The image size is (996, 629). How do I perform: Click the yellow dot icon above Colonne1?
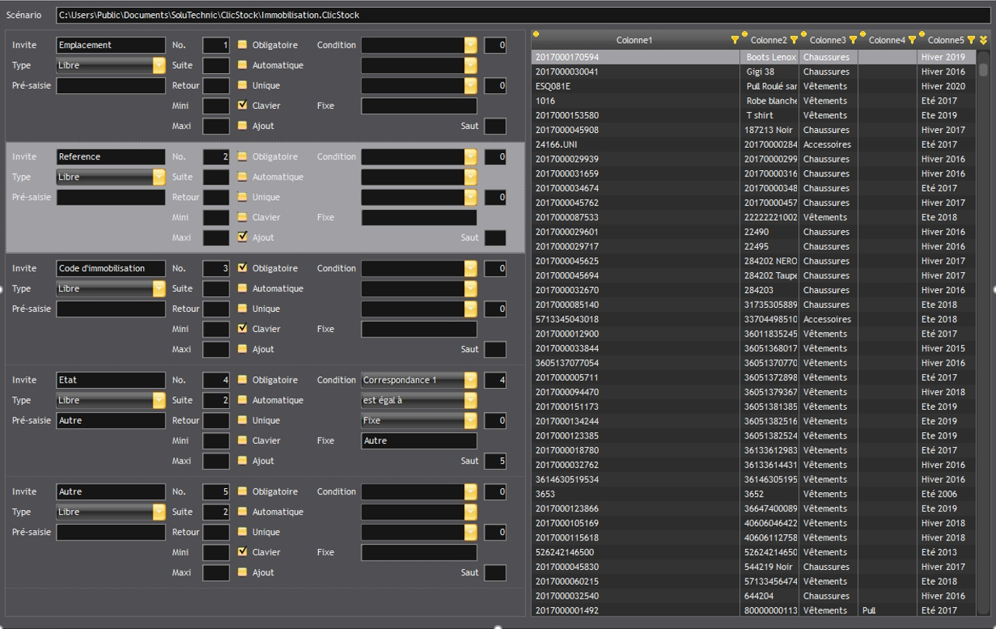tap(536, 34)
